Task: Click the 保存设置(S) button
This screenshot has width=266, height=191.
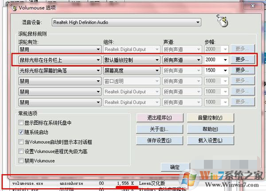Action: coord(160,140)
